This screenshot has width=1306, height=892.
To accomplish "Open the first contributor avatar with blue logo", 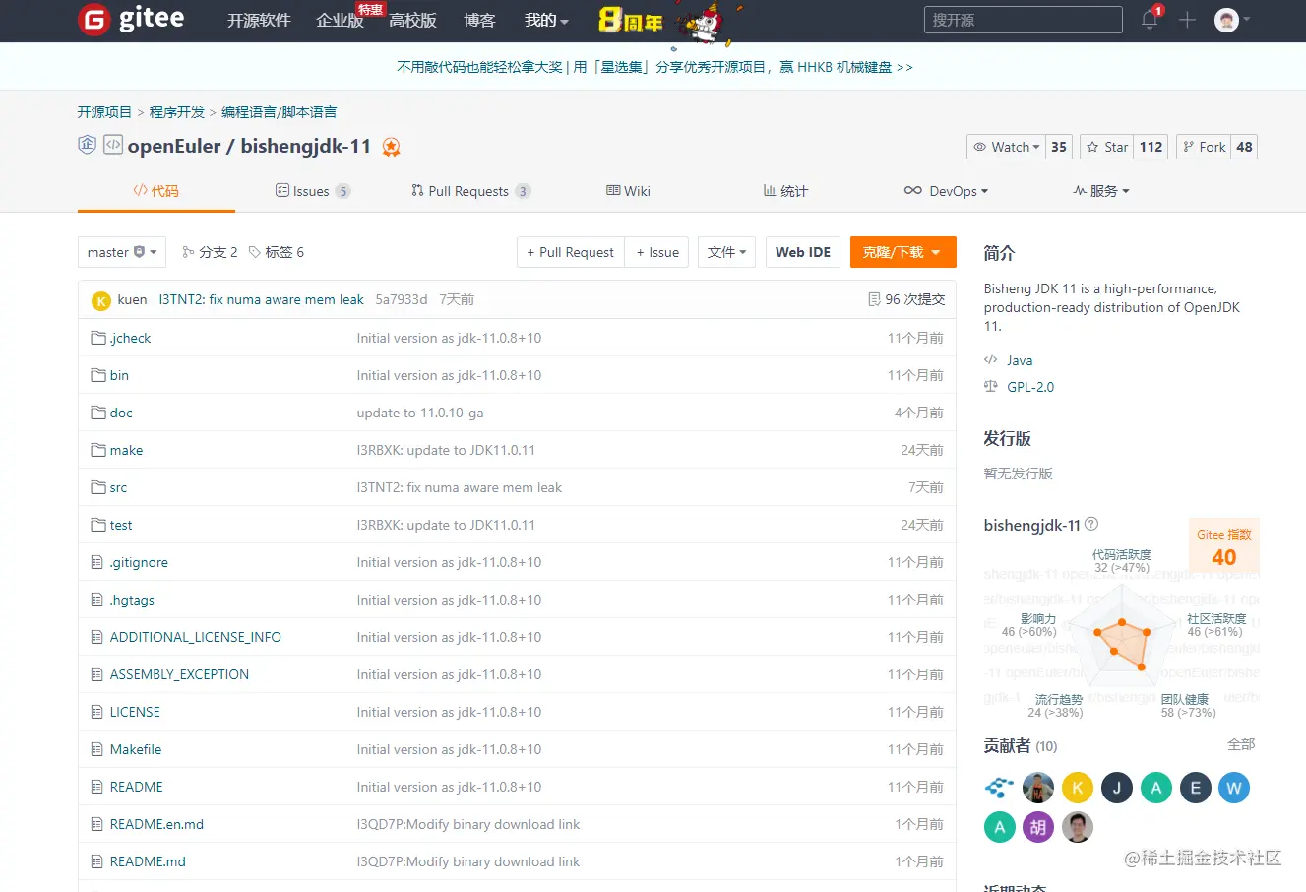I will [999, 788].
